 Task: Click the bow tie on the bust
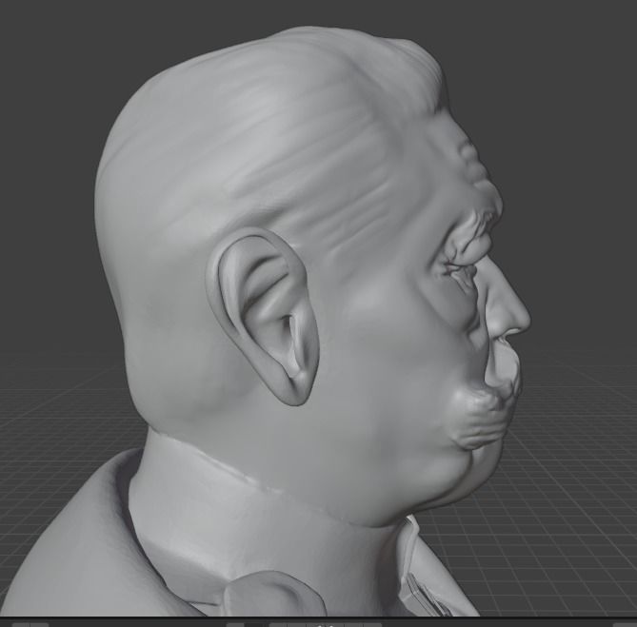273,594
